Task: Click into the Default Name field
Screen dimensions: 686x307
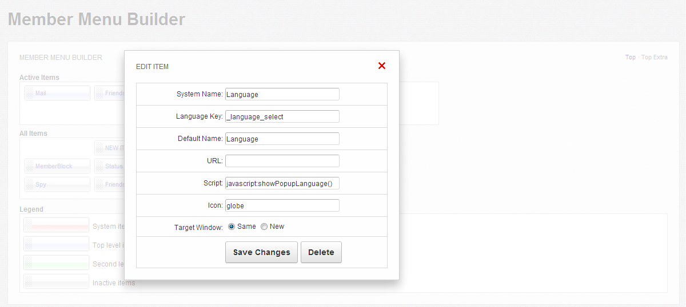Action: (x=282, y=139)
